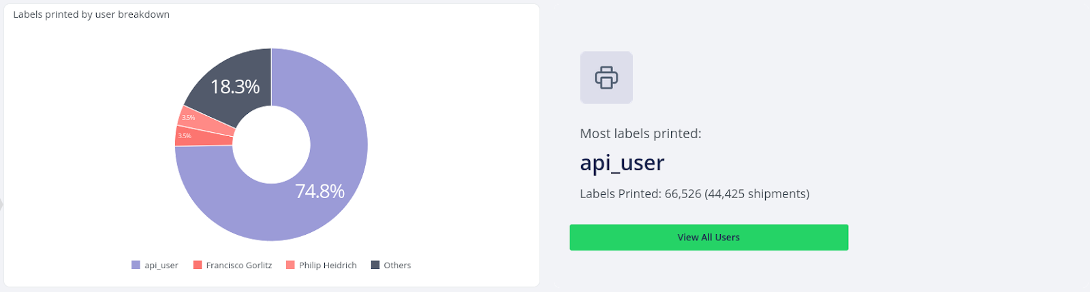Click the white center of the donut chart
Viewport: 1090px width, 292px height.
click(271, 144)
